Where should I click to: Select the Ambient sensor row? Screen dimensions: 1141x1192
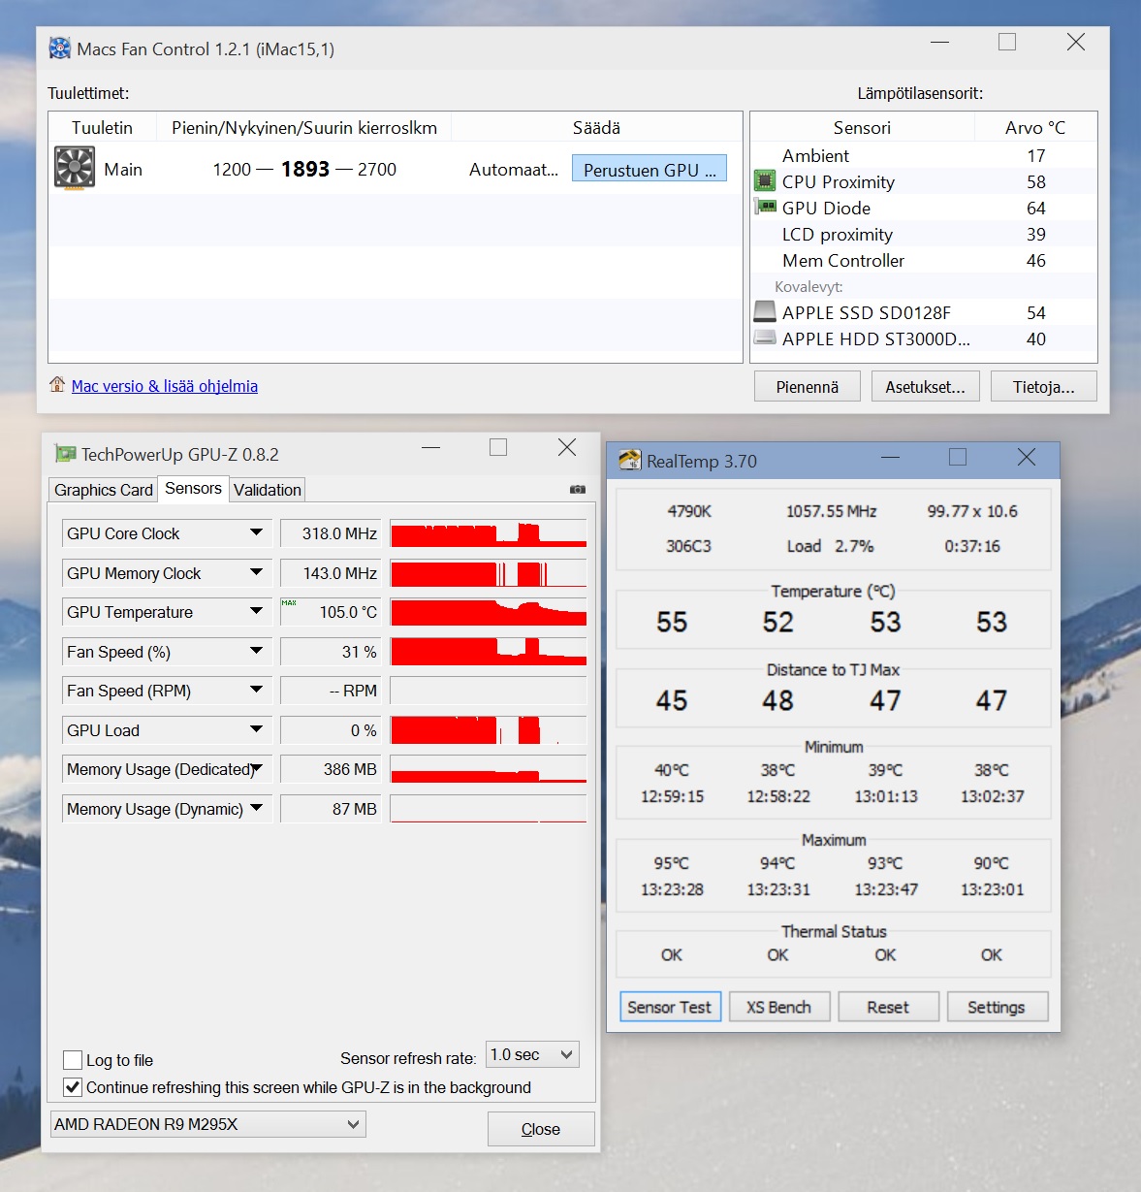923,155
